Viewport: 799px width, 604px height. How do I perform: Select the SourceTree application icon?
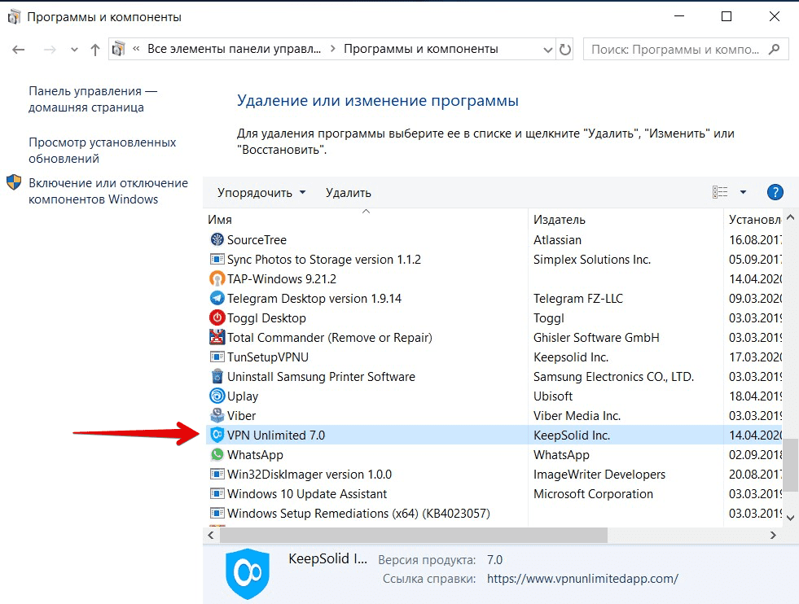click(x=216, y=239)
